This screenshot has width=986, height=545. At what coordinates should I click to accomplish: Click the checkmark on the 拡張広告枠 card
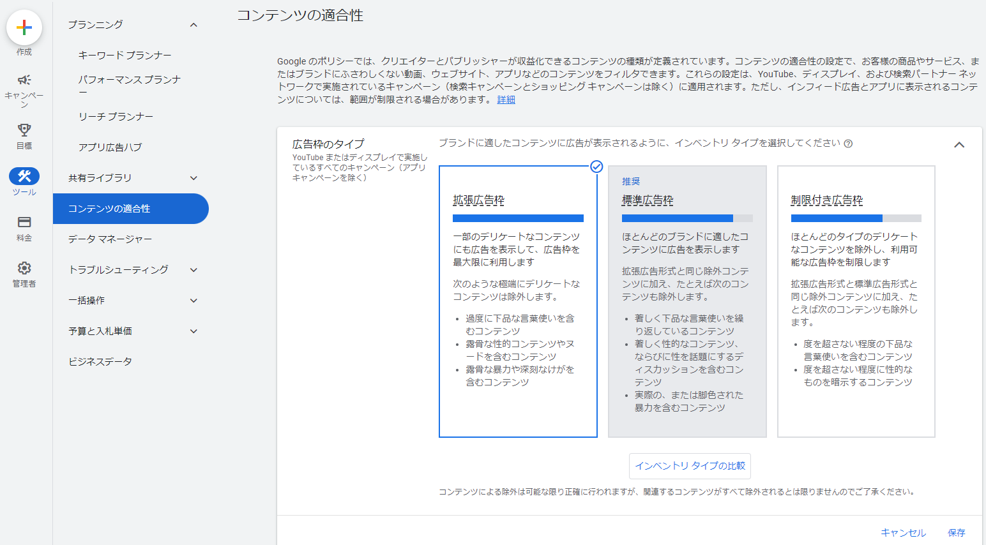tap(596, 167)
